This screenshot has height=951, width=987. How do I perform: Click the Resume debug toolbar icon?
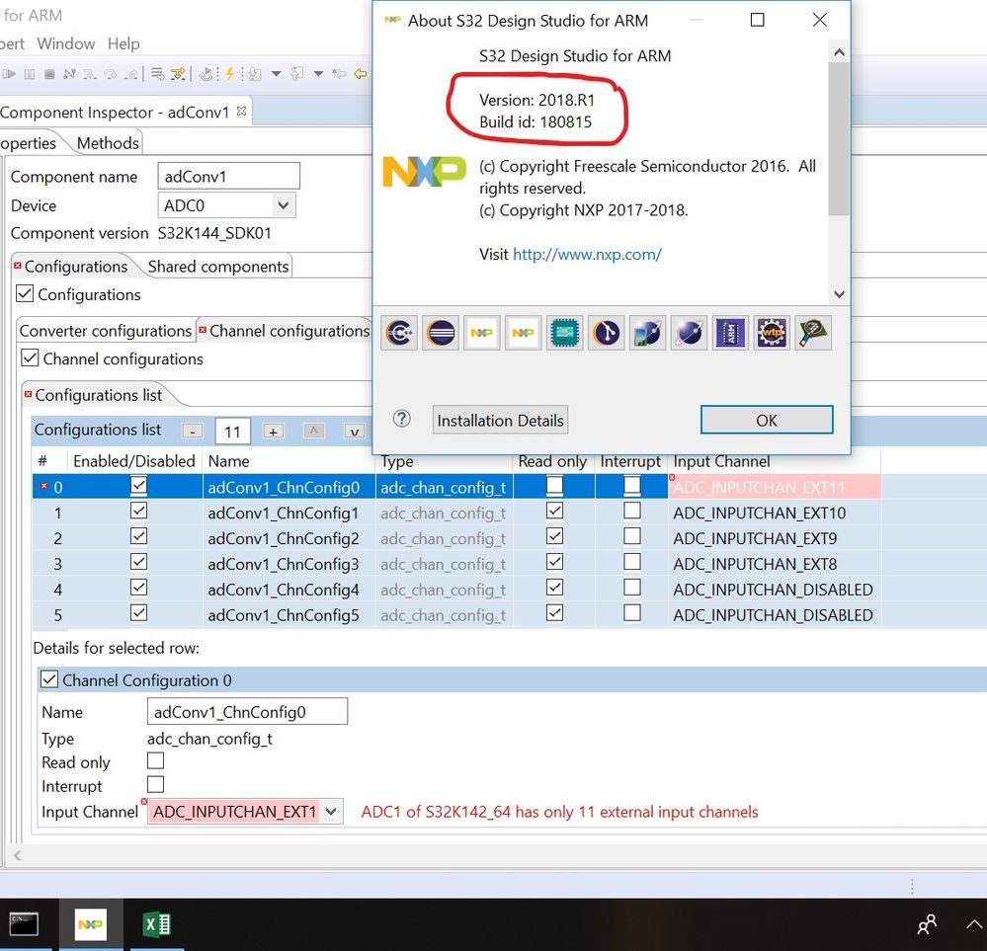coord(9,74)
